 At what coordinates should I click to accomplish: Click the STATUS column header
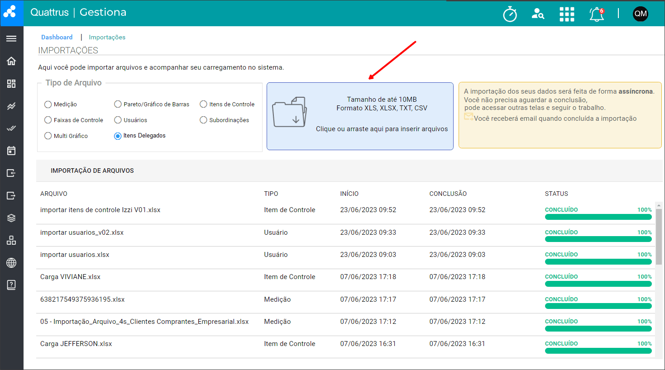(x=556, y=194)
